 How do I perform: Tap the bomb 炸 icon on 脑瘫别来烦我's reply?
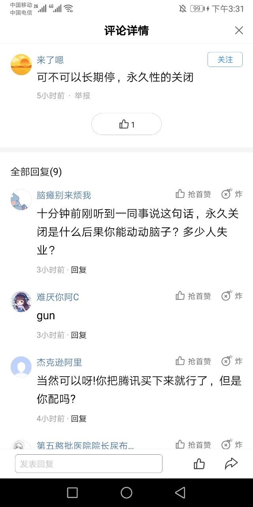227,194
